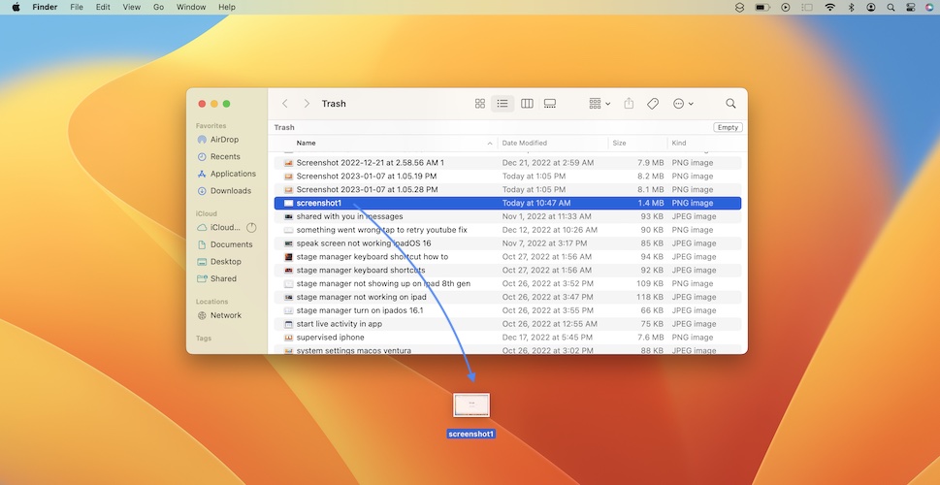Open the Help menu
The image size is (940, 485).
tap(227, 7)
